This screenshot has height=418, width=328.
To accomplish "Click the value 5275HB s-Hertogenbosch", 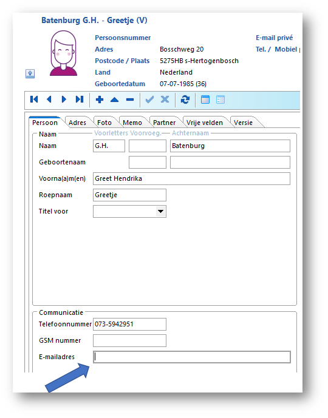I will coord(199,61).
